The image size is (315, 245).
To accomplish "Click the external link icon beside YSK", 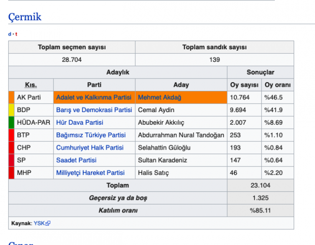I will click(48, 223).
